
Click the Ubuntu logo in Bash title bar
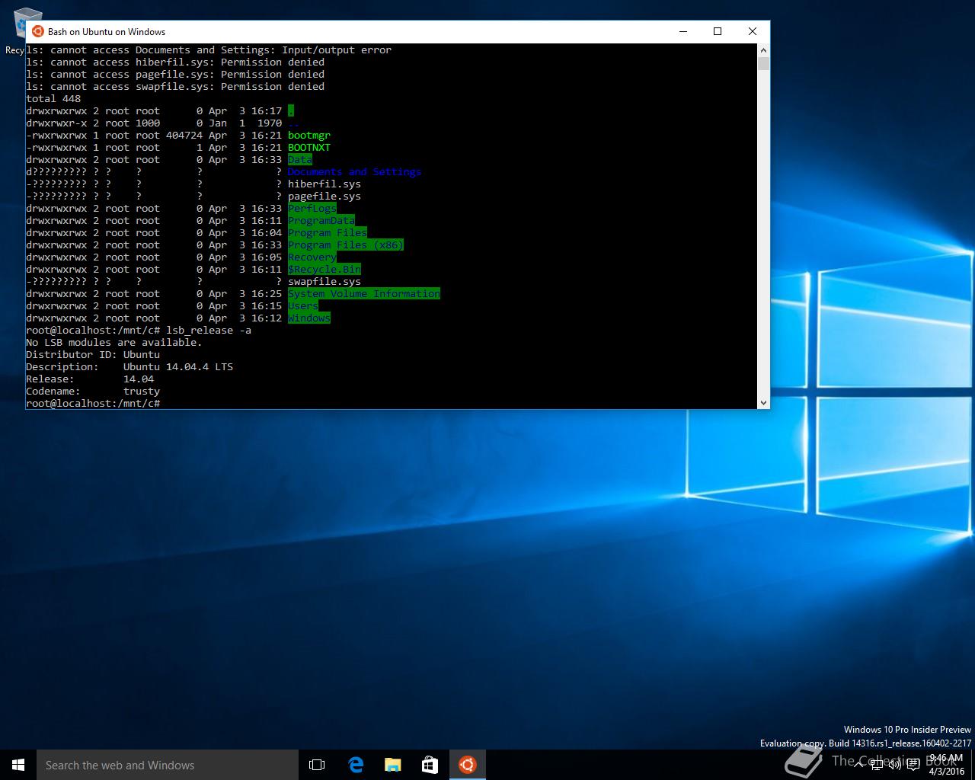(x=37, y=31)
